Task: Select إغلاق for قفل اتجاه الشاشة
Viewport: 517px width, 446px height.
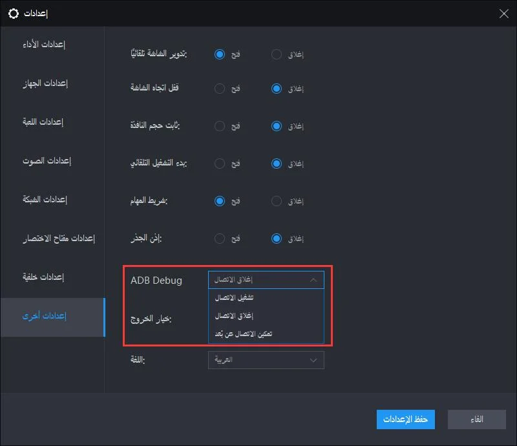Action: pyautogui.click(x=277, y=89)
